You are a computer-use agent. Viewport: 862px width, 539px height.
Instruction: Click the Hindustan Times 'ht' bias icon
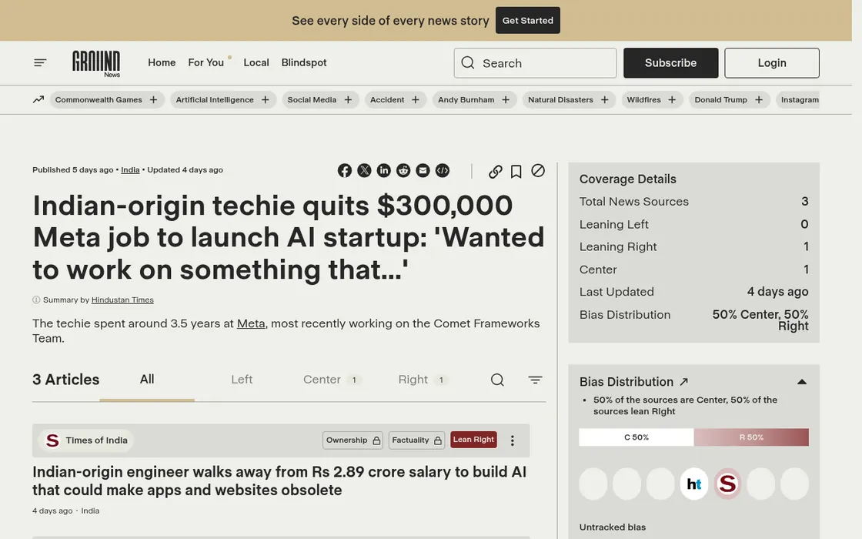693,484
